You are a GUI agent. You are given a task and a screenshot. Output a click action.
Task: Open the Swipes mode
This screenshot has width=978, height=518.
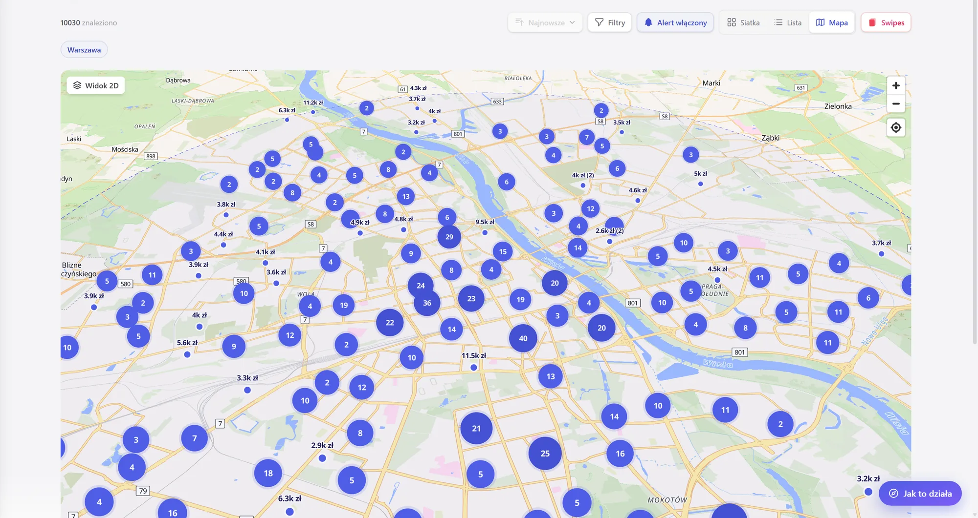[x=886, y=22]
